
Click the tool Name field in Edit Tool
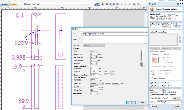115,34
